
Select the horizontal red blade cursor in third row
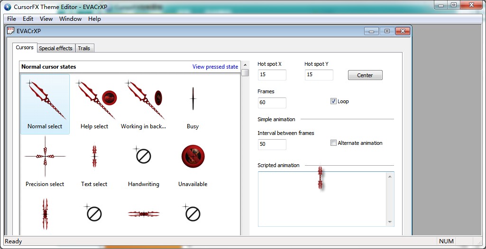tap(144, 214)
